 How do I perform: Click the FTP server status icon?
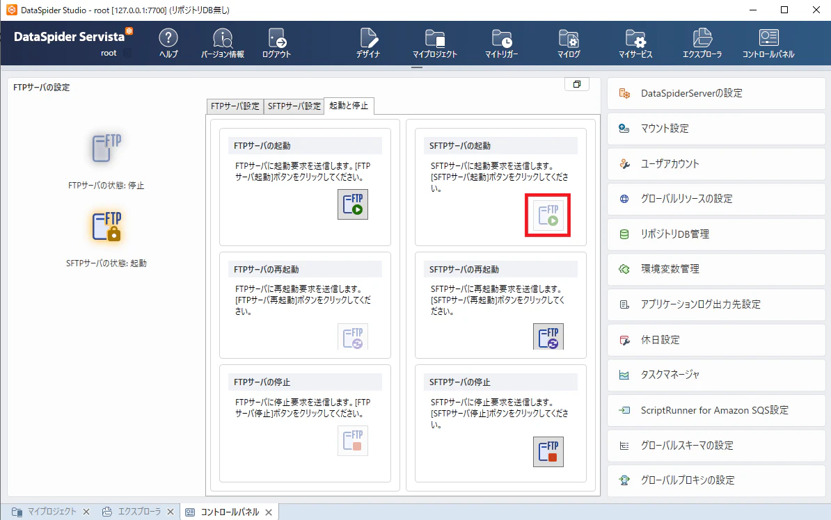click(x=106, y=148)
